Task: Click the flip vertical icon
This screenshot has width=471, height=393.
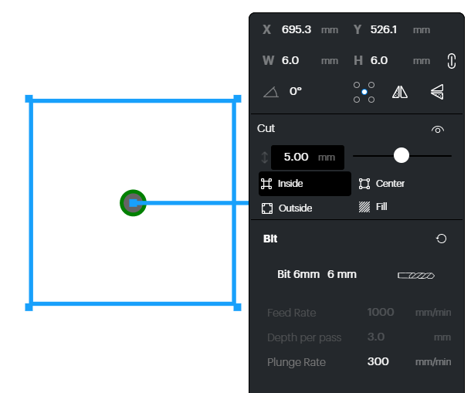Action: pos(437,92)
